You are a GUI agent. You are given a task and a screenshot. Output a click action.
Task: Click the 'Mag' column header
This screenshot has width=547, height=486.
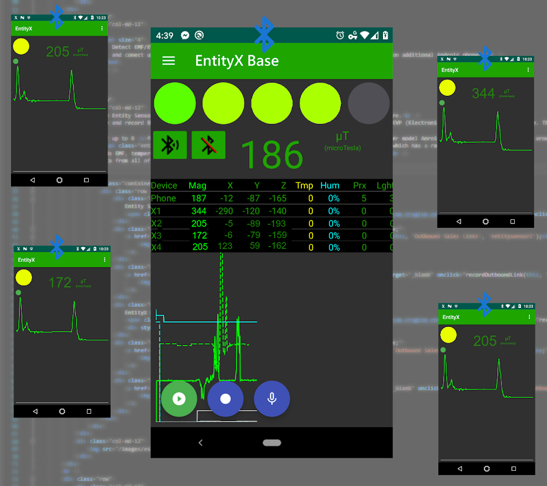click(x=198, y=185)
